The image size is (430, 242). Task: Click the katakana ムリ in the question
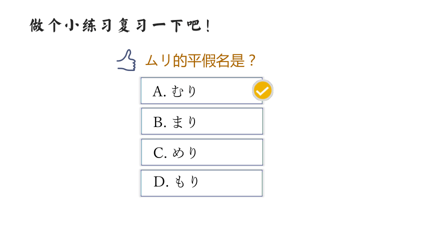pyautogui.click(x=158, y=60)
